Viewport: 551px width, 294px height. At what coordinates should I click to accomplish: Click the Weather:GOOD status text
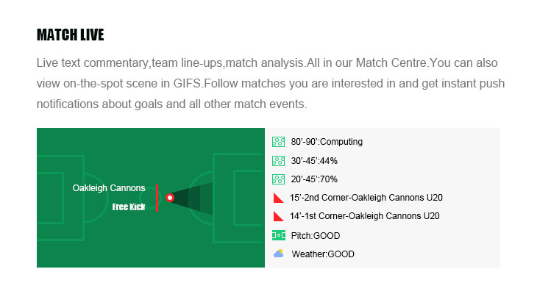point(323,254)
